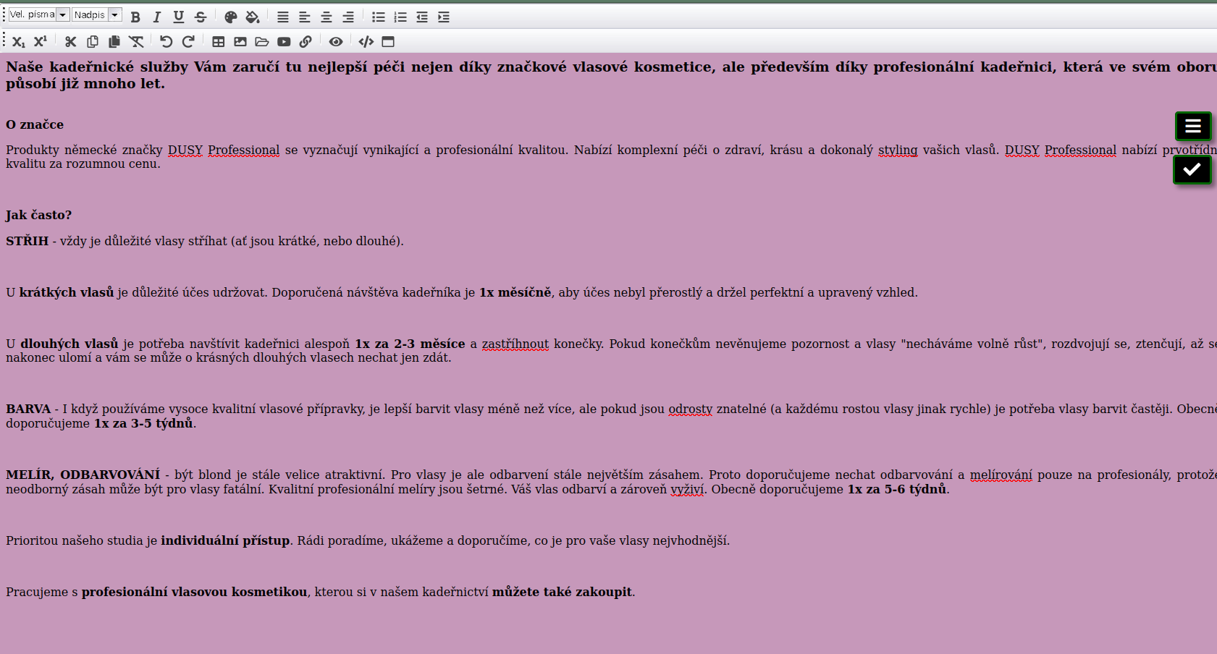Viewport: 1217px width, 654px height.
Task: Align text to the right
Action: tap(348, 17)
